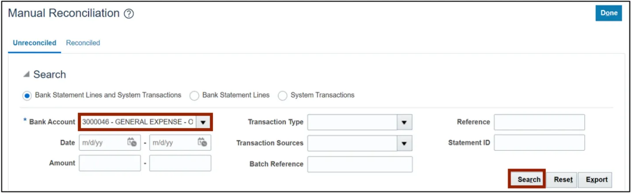631x193 pixels.
Task: Click the Statement ID text field
Action: click(539, 143)
